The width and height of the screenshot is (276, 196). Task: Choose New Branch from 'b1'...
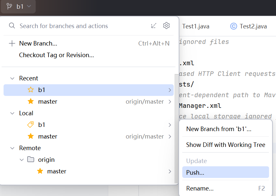226,129
